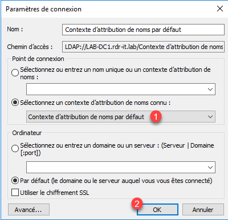
Task: Open the known naming context dropdown
Action: tap(121, 117)
